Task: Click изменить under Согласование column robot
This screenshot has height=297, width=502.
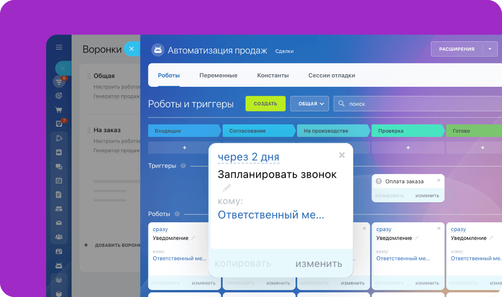Action: tap(278, 283)
